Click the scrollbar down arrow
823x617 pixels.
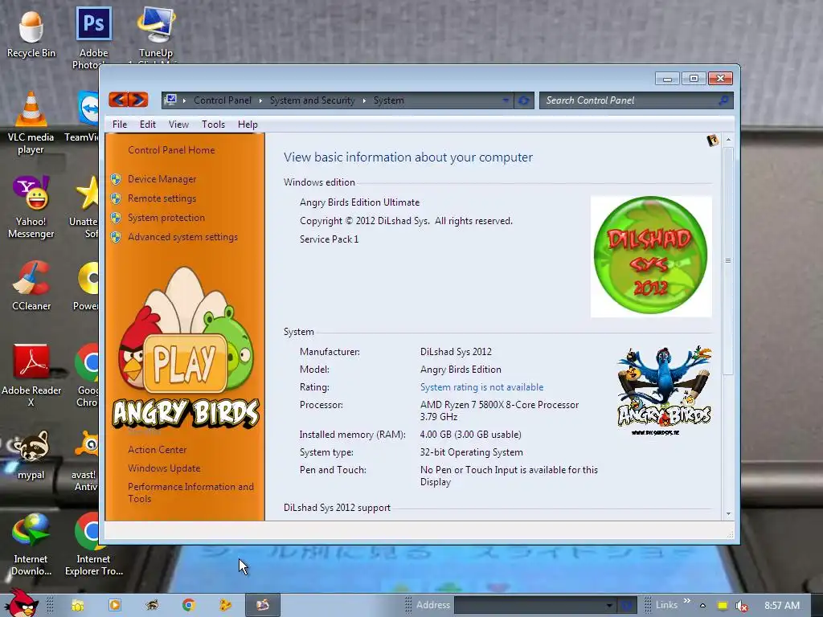(x=728, y=514)
